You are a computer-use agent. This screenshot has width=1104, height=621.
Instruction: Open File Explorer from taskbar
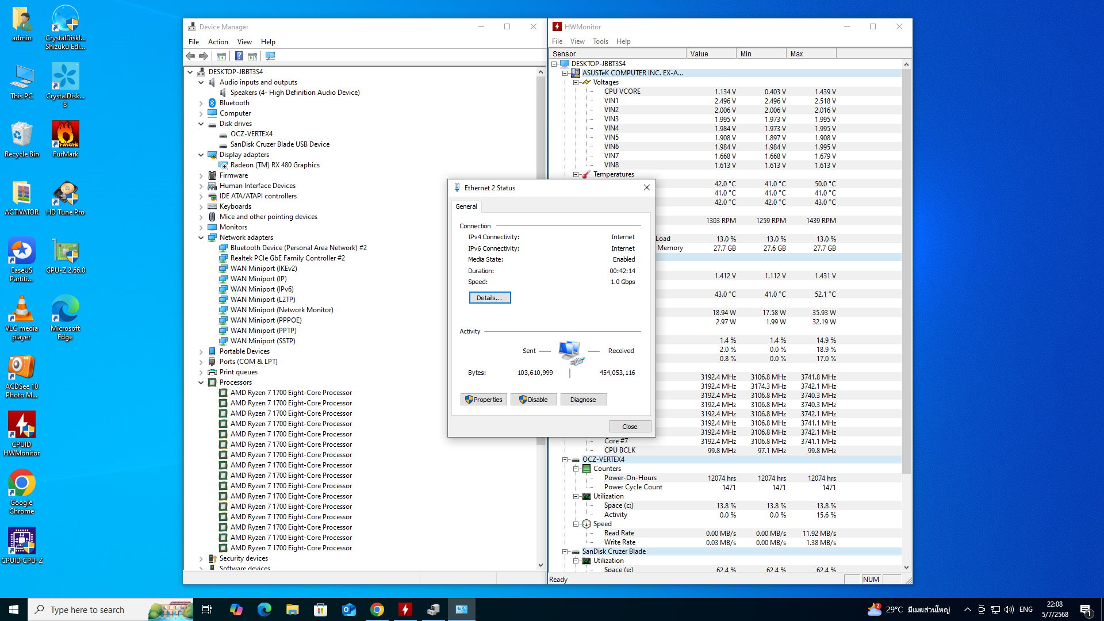click(x=292, y=609)
